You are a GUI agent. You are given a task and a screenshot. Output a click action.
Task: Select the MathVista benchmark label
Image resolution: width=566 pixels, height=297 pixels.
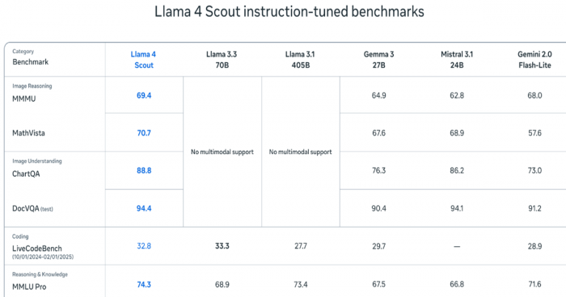[x=28, y=133]
